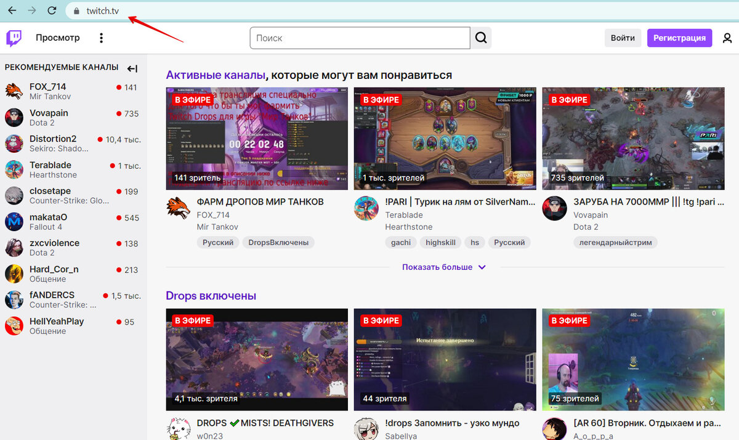
Task: Click Hearthstone game link under Terablade card
Action: [409, 227]
